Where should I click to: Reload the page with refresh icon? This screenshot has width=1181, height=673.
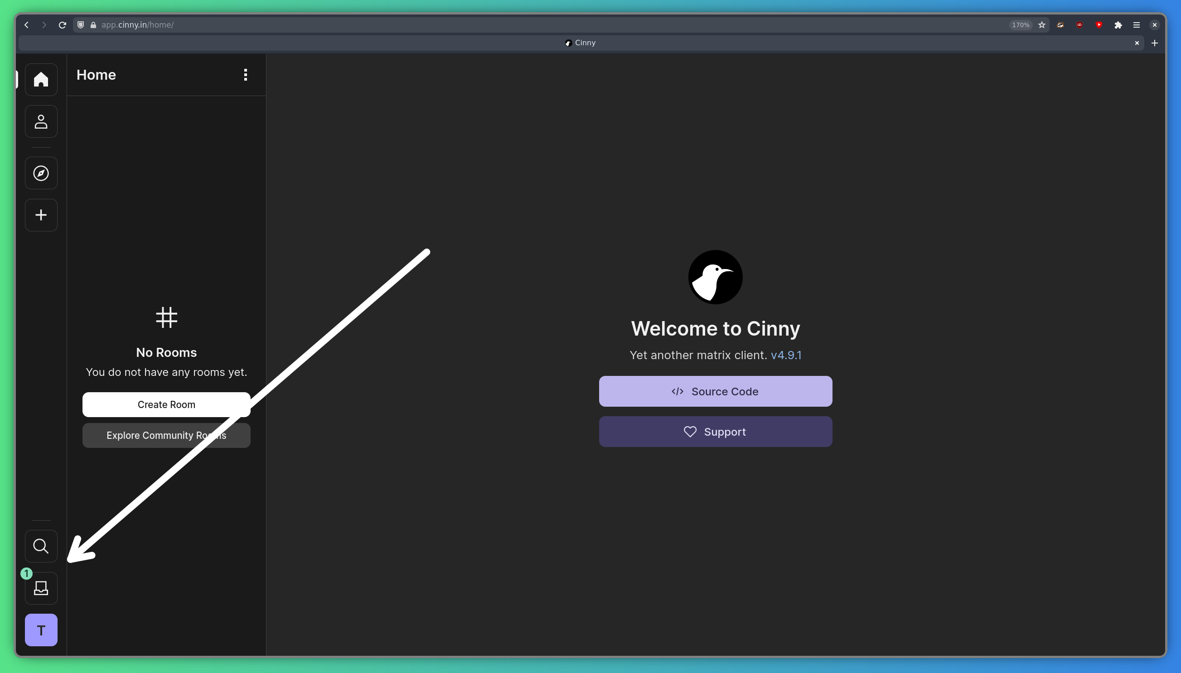click(x=63, y=25)
